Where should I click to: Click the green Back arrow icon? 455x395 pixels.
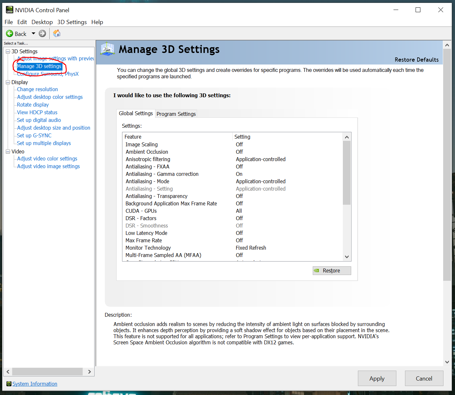tap(10, 34)
